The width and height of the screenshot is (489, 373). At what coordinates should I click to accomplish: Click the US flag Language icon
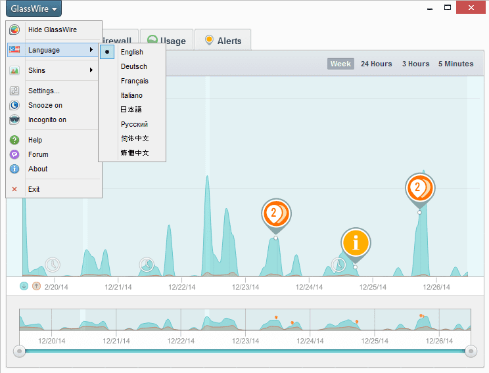coord(14,50)
